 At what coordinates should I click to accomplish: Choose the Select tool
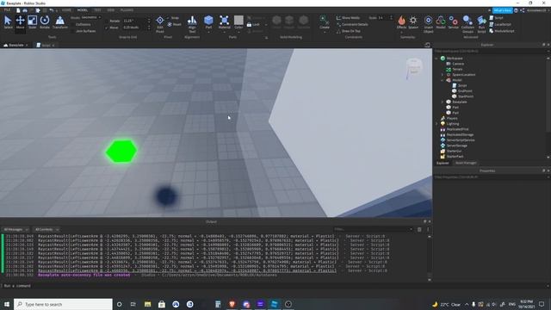[x=8, y=22]
